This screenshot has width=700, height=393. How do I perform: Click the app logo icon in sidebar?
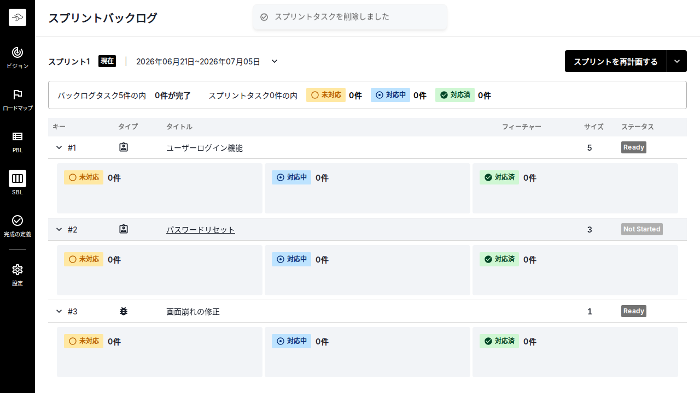(17, 17)
